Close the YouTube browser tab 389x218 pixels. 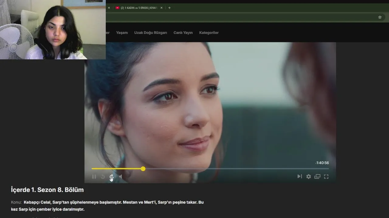click(161, 8)
